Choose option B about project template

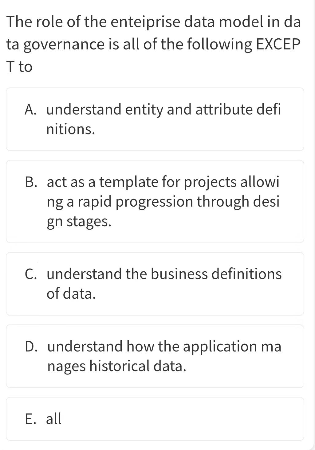pos(155,201)
